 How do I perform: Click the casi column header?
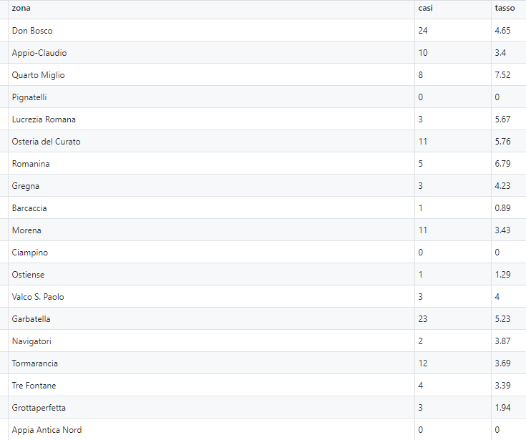[x=453, y=9]
